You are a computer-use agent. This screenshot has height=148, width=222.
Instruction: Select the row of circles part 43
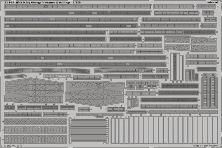(x=56, y=76)
